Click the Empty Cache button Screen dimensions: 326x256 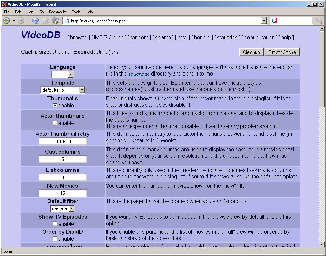point(282,52)
